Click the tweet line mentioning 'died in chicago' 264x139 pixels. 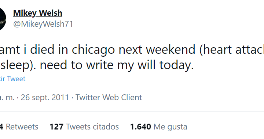[132, 50]
